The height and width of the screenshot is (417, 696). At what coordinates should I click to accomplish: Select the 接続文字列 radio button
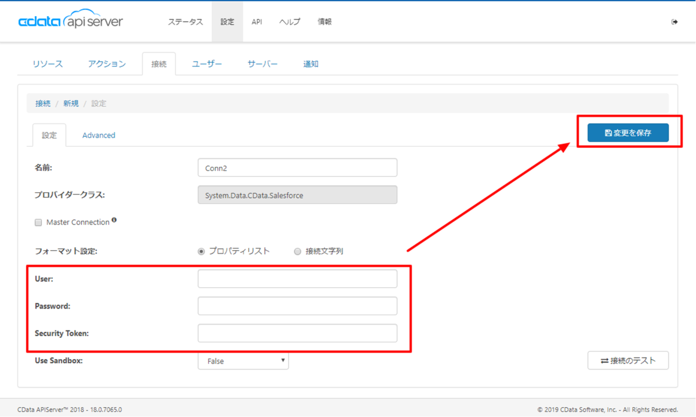click(x=298, y=251)
